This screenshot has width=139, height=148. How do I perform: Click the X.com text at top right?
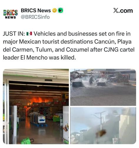[123, 11]
